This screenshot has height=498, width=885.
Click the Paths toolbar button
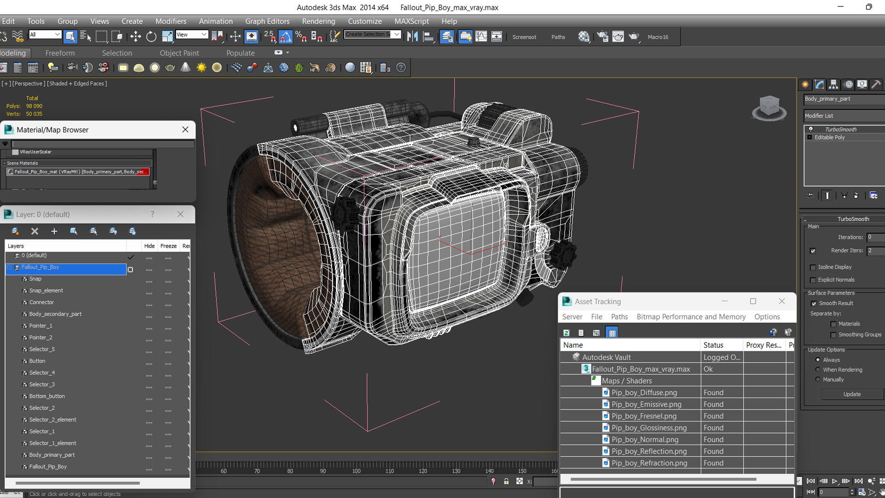click(x=558, y=37)
